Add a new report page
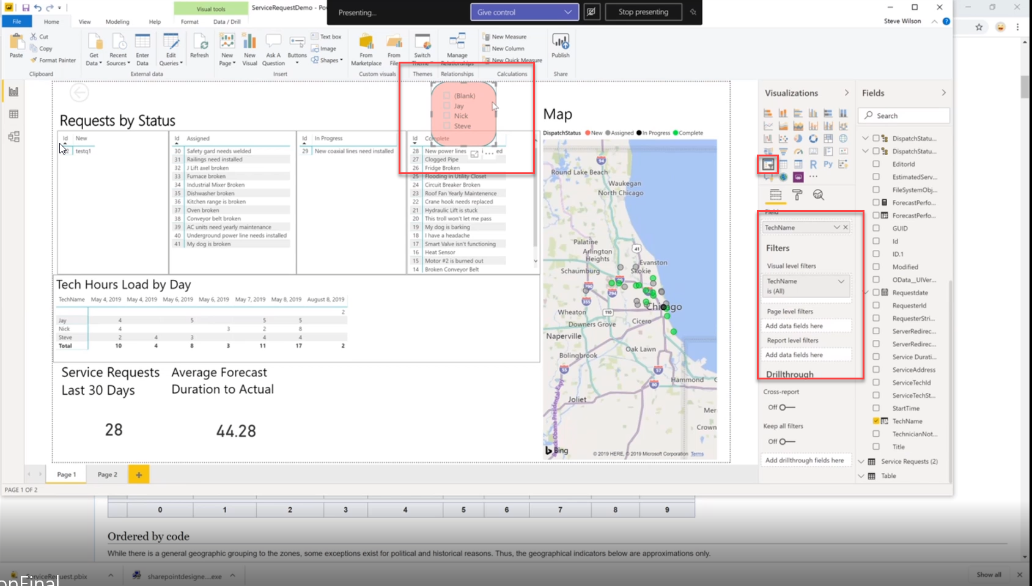 click(x=139, y=474)
